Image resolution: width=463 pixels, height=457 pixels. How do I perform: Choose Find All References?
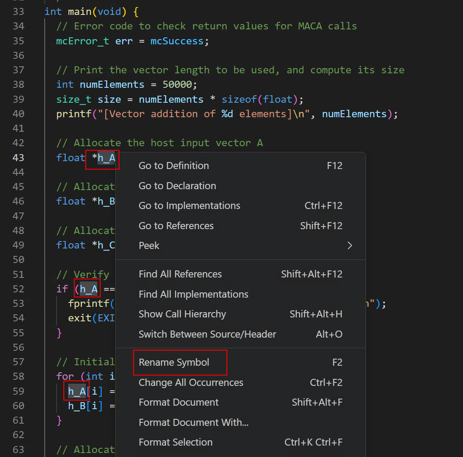pyautogui.click(x=180, y=274)
